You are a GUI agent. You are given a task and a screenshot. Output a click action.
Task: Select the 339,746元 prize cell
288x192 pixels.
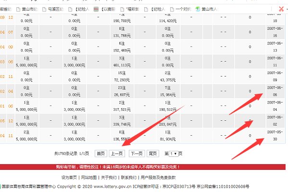coord(122,125)
